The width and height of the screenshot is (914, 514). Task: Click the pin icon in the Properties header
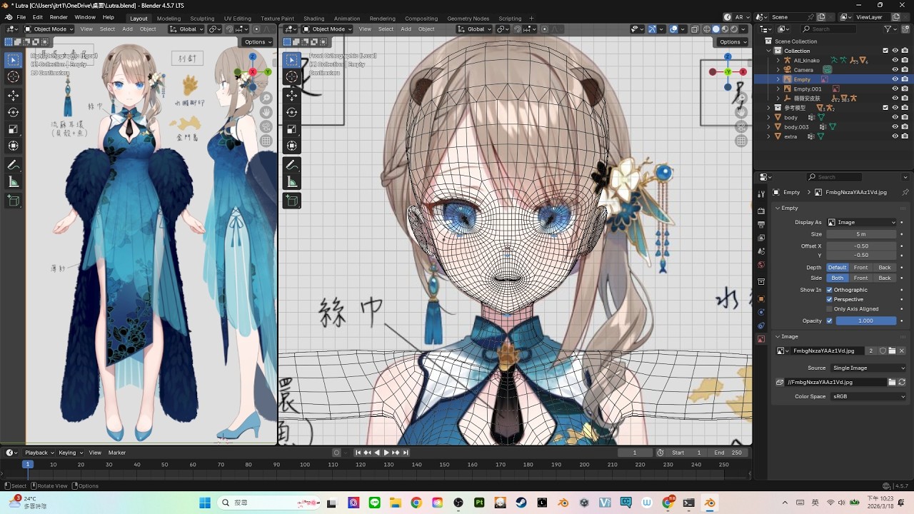pyautogui.click(x=905, y=192)
